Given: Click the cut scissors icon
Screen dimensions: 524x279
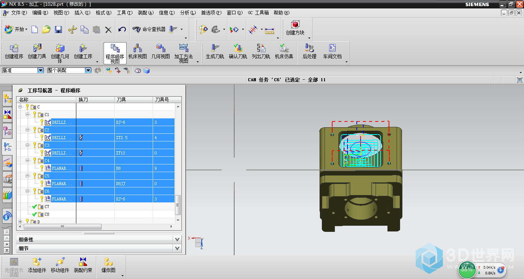Looking at the screenshot, I should (x=73, y=30).
